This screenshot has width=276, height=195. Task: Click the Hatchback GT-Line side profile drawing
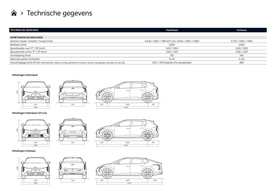click(x=127, y=130)
